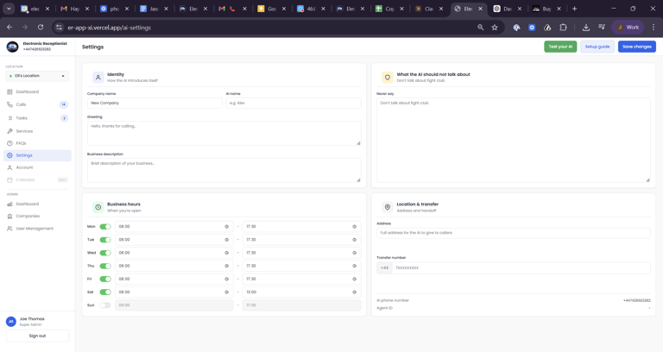Open the time picker for Monday opening time
This screenshot has width=663, height=352.
click(x=227, y=227)
